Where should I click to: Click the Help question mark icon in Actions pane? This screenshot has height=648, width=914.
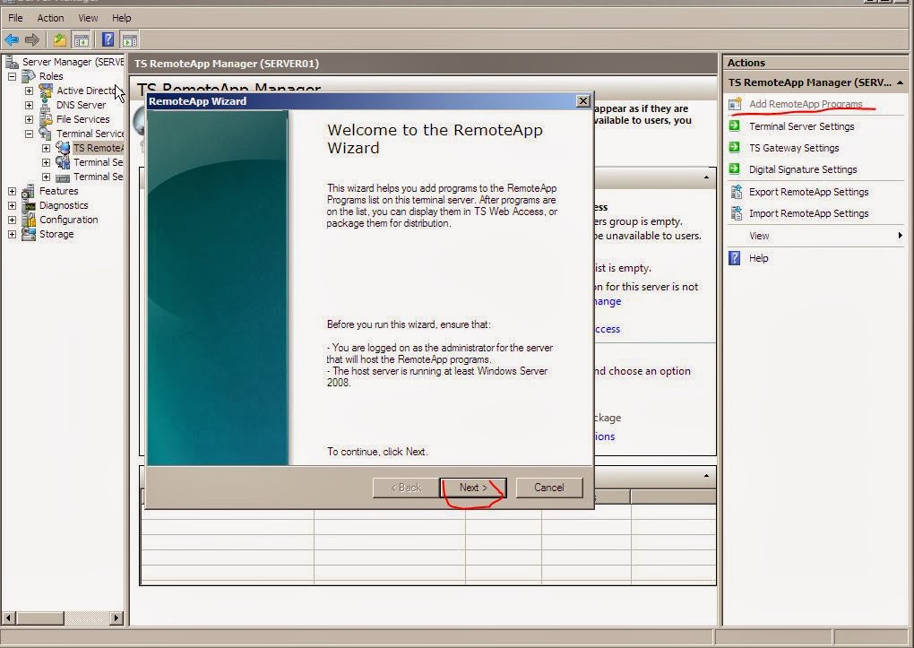tap(735, 258)
